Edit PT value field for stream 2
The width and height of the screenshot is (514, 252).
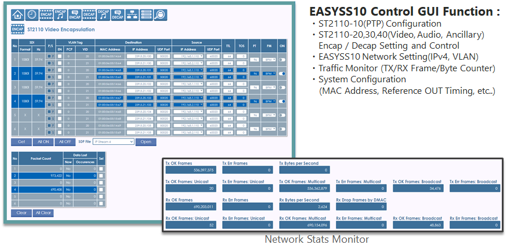pyautogui.click(x=254, y=74)
